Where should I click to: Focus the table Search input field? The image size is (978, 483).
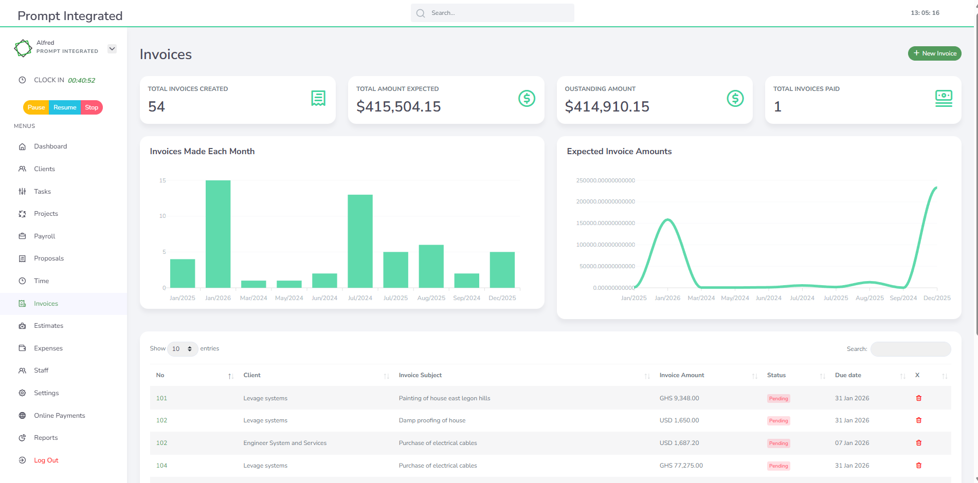(x=910, y=349)
